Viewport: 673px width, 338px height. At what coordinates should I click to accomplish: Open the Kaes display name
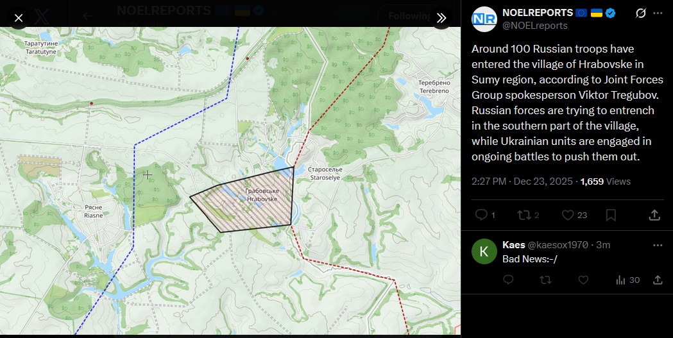[514, 245]
